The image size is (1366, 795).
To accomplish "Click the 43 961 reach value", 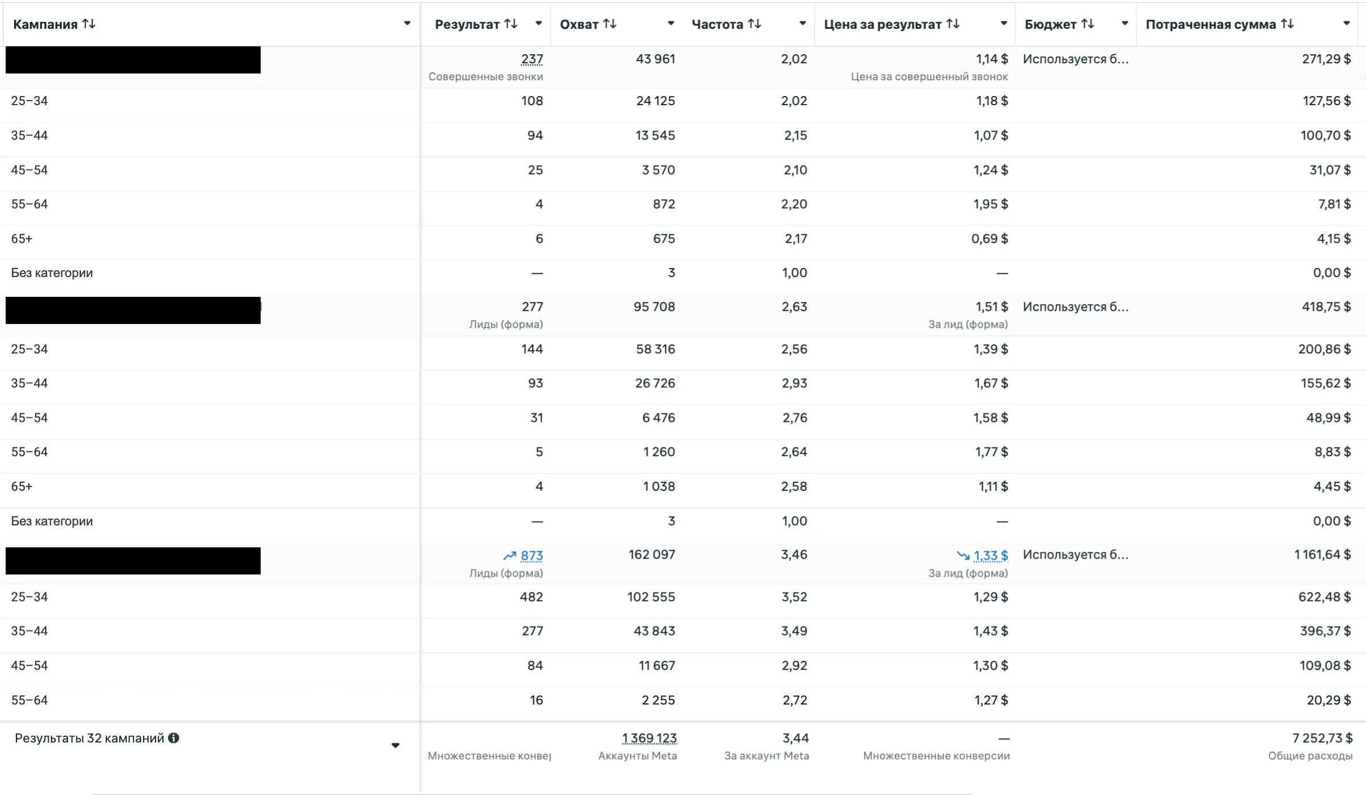I will pyautogui.click(x=655, y=59).
